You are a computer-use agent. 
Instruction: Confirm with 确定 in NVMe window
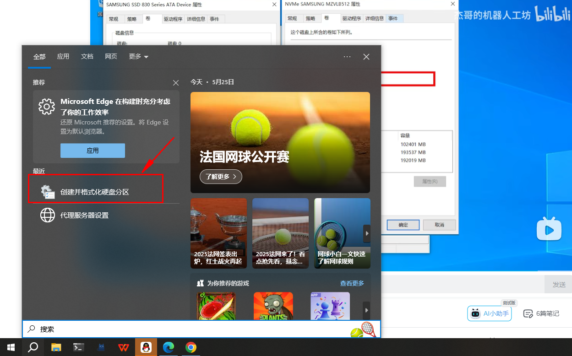403,225
